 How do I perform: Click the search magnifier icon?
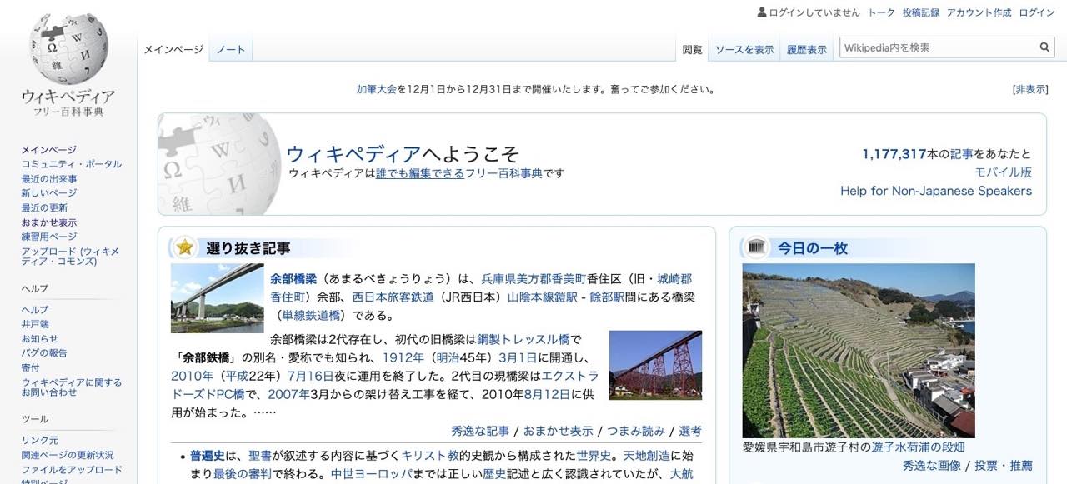(1044, 48)
